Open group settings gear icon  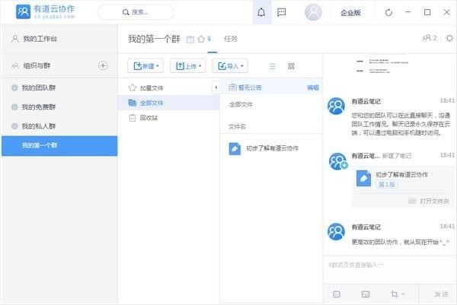tap(449, 38)
